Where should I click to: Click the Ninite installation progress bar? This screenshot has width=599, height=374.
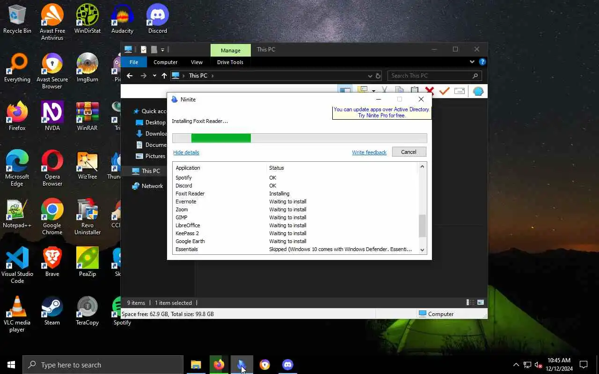(299, 138)
